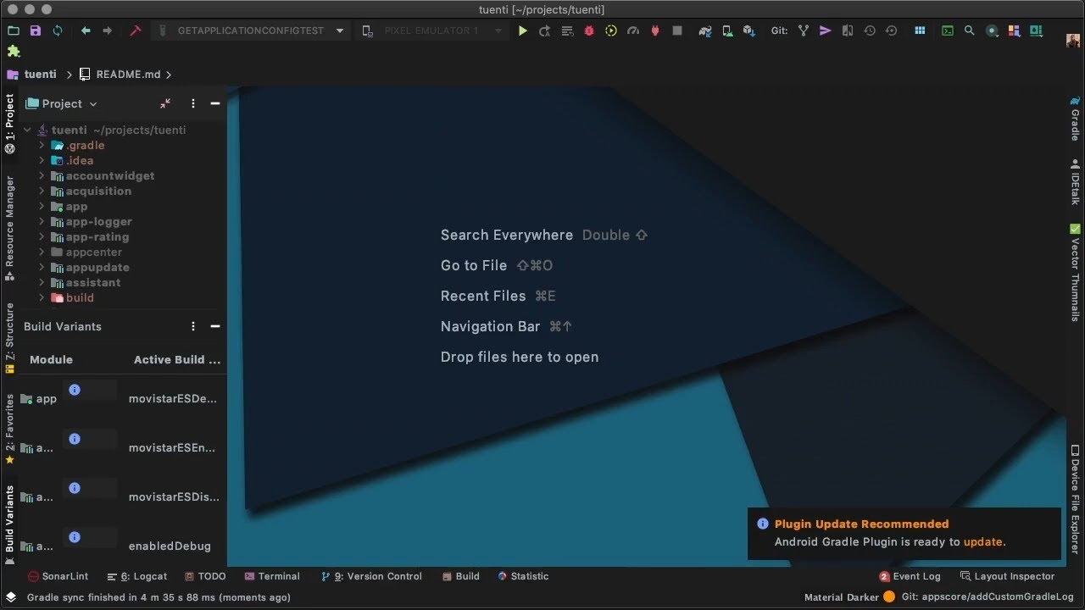Click the Git update branch icon
The height and width of the screenshot is (610, 1085).
click(x=804, y=30)
